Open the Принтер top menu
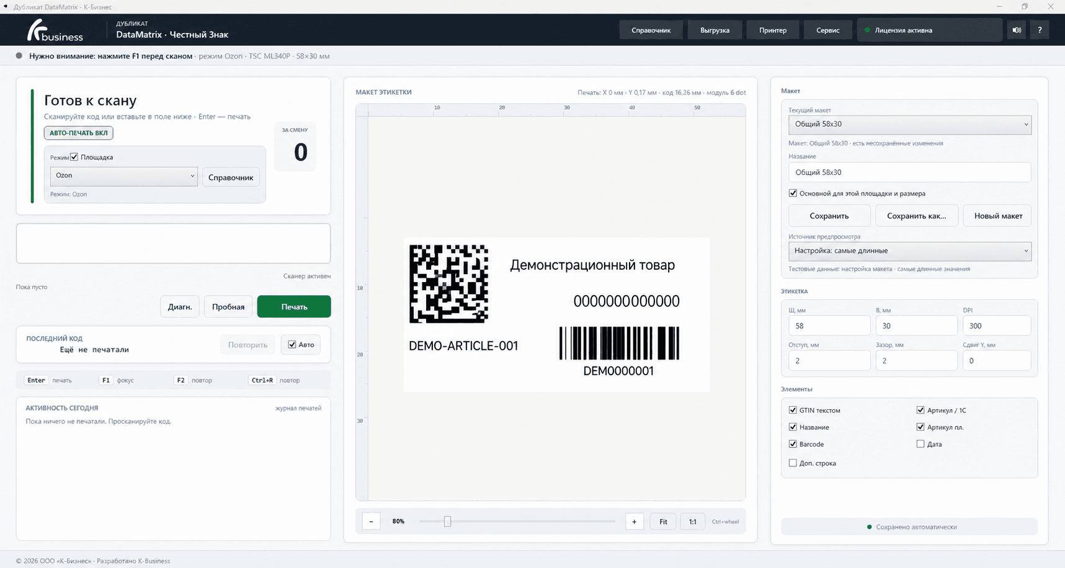The image size is (1065, 568). coord(773,30)
